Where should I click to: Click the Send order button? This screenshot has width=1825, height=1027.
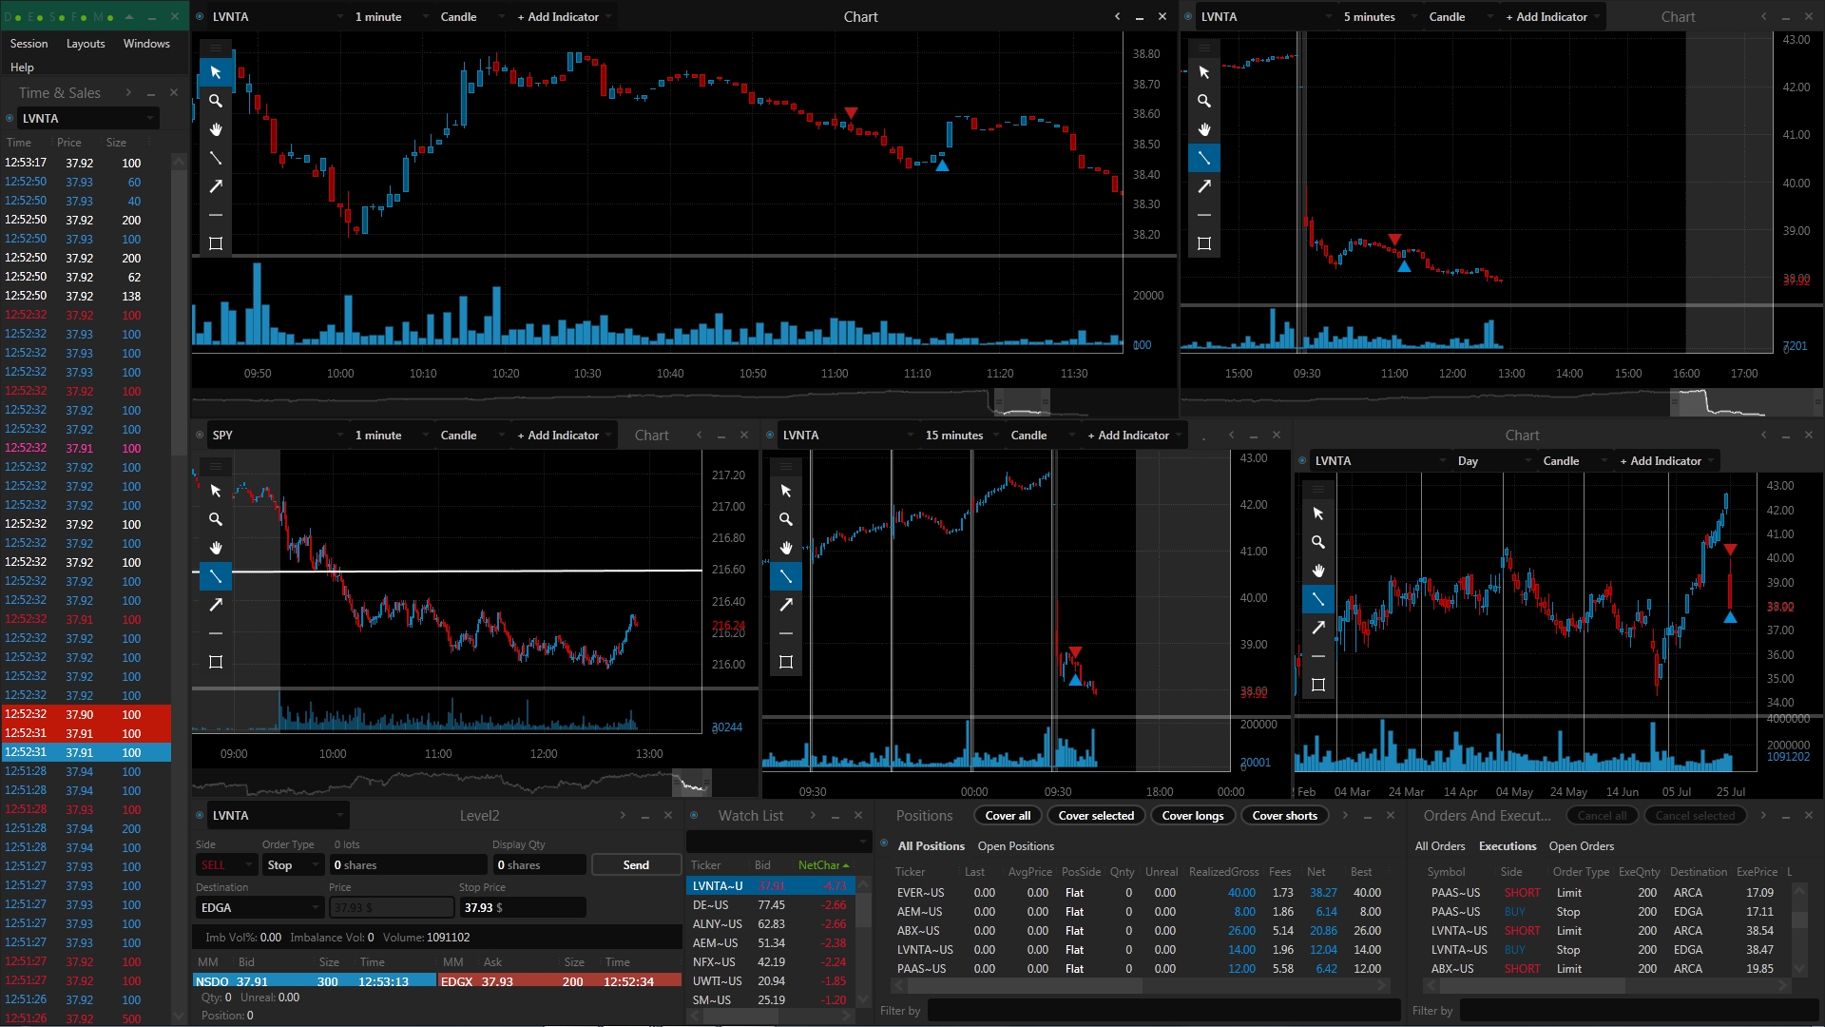pyautogui.click(x=636, y=865)
